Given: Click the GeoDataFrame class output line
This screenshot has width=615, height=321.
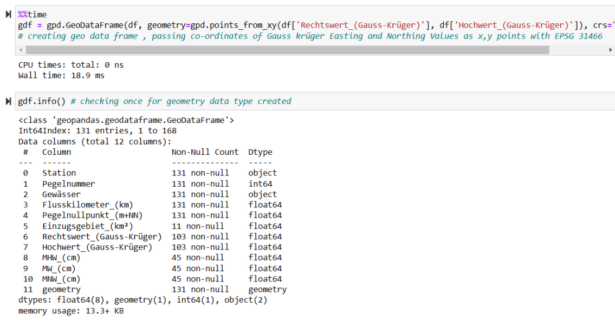Looking at the screenshot, I should click(126, 120).
